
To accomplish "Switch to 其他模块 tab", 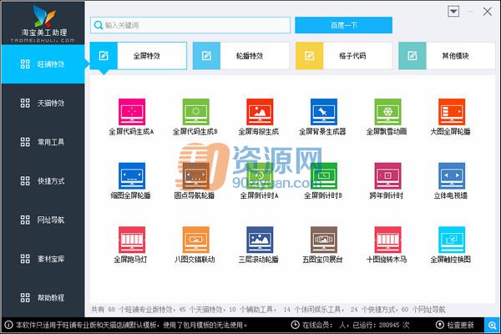I will 447,56.
